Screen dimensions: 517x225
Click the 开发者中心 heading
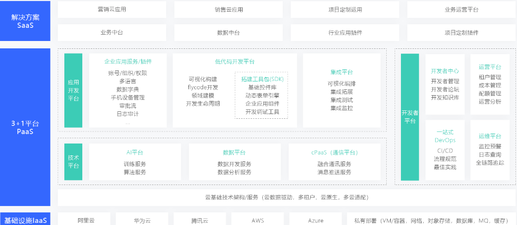click(445, 71)
